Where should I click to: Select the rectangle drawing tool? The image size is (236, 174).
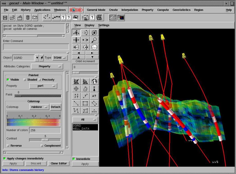tap(85, 103)
